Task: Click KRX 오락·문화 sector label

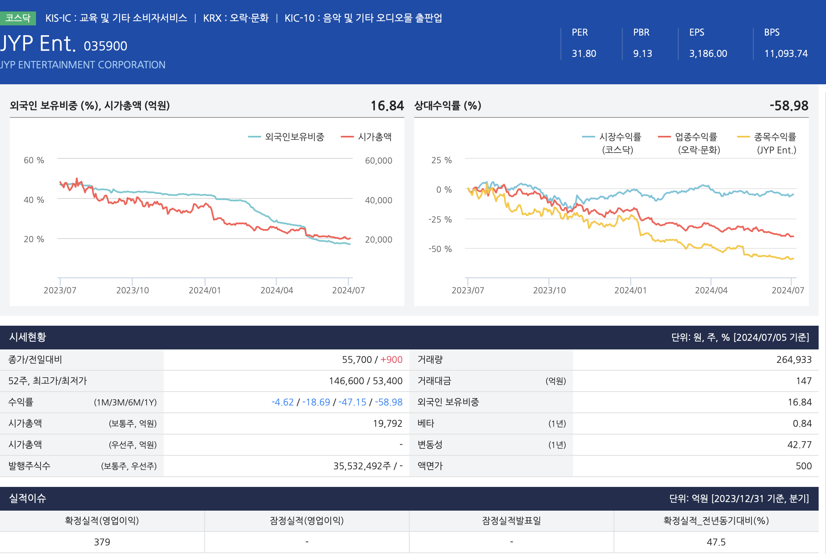Action: [236, 18]
